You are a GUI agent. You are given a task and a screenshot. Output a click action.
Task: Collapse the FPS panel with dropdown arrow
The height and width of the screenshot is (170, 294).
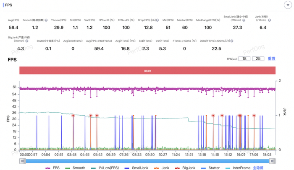tap(288, 5)
